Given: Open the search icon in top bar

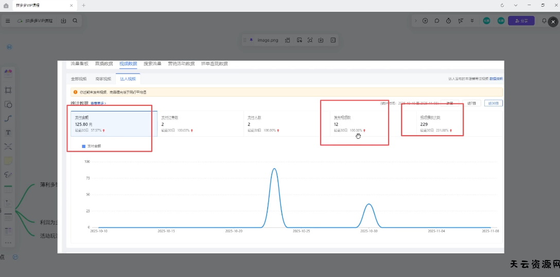Looking at the screenshot, I should pyautogui.click(x=75, y=21).
